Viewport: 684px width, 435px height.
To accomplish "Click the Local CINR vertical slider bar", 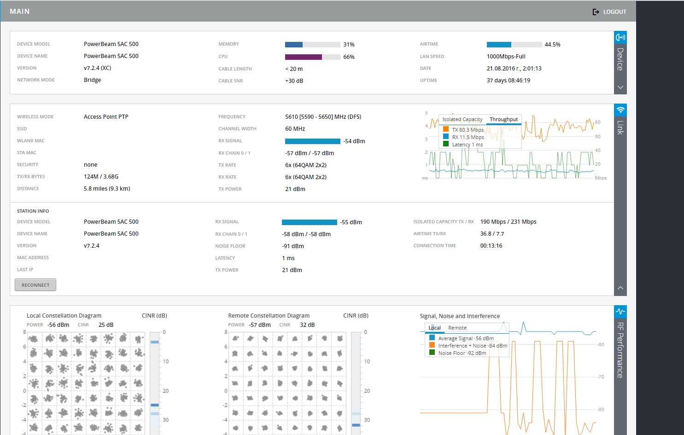I will [x=155, y=382].
